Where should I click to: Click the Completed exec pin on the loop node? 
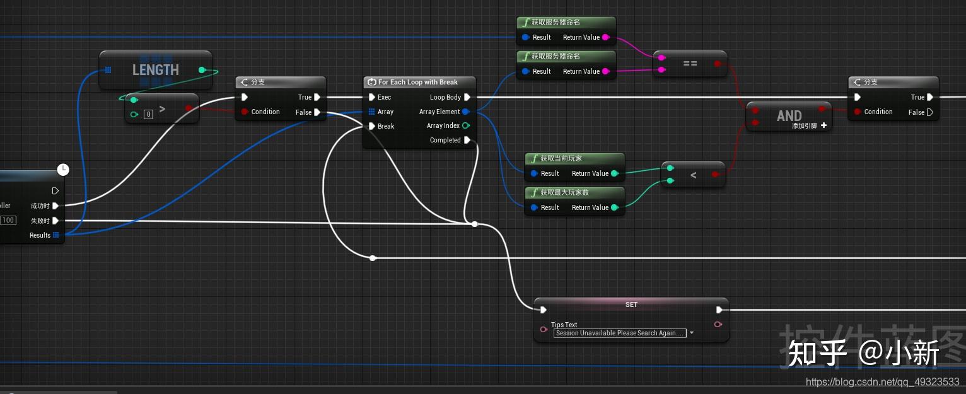click(467, 140)
